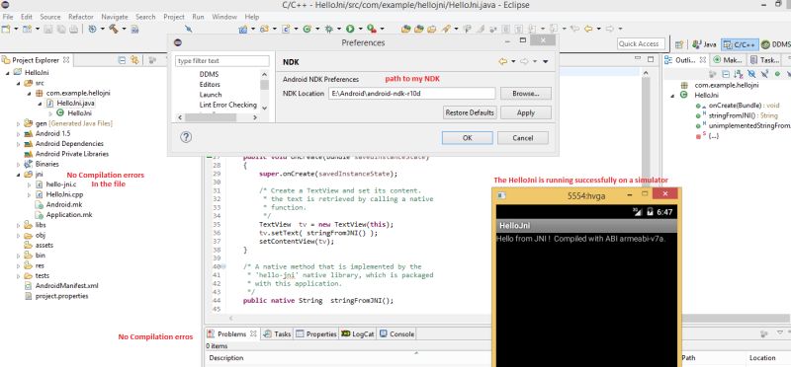Click Restore Defaults button

[470, 112]
